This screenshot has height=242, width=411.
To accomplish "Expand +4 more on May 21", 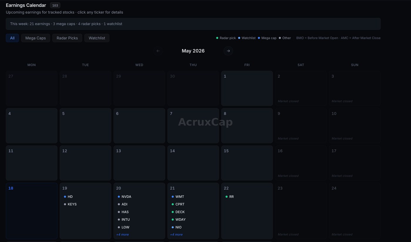I will pos(176,234).
